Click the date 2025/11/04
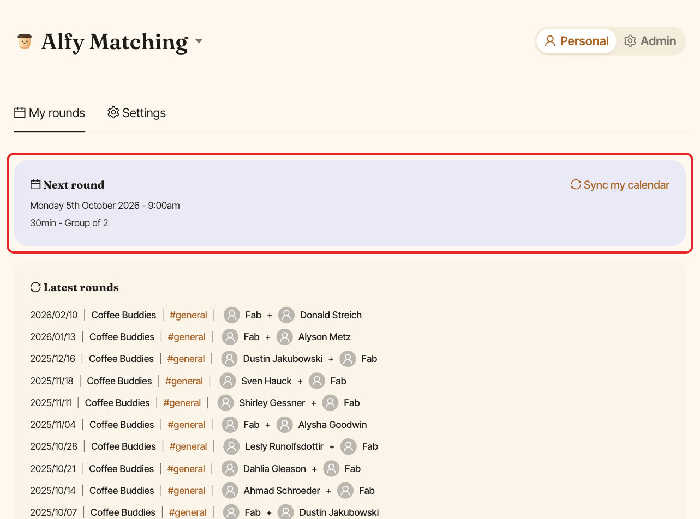Image resolution: width=700 pixels, height=519 pixels. point(53,425)
